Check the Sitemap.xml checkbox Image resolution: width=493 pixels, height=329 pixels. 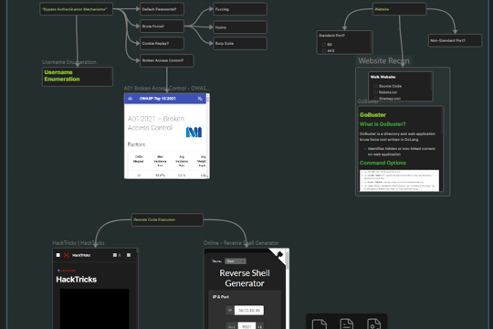pyautogui.click(x=375, y=99)
